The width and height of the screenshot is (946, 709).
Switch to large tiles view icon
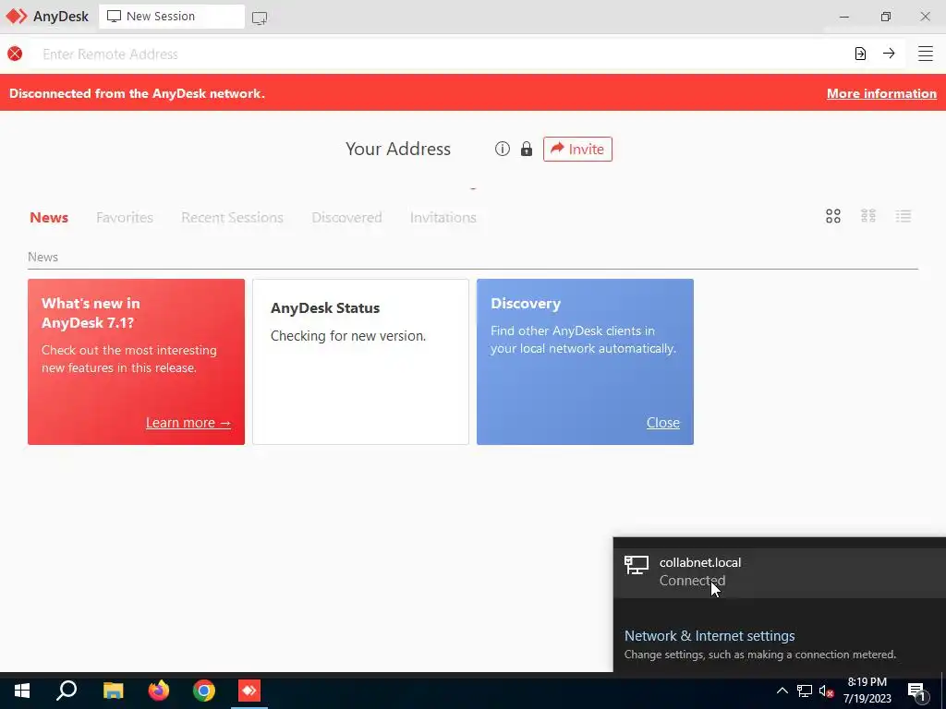(x=833, y=216)
